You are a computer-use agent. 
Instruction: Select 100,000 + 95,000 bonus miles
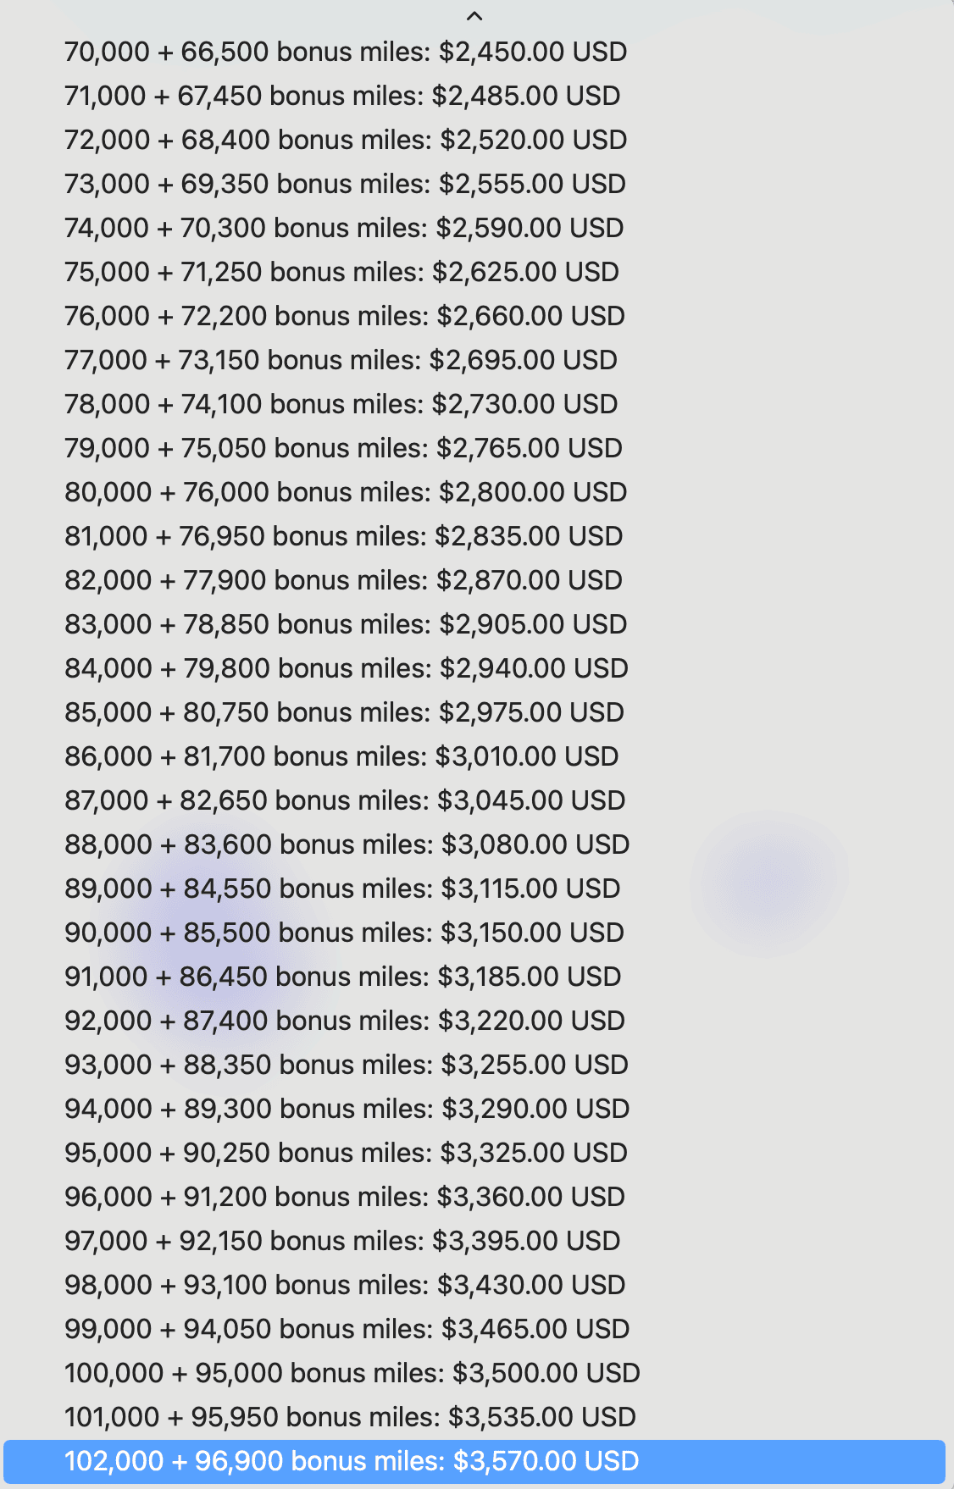474,1373
